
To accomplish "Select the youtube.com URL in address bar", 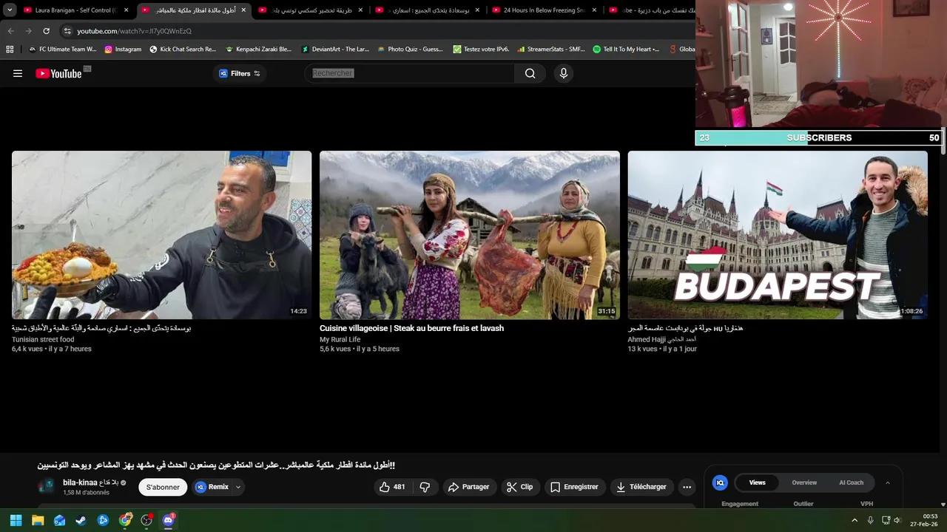I will [x=134, y=31].
